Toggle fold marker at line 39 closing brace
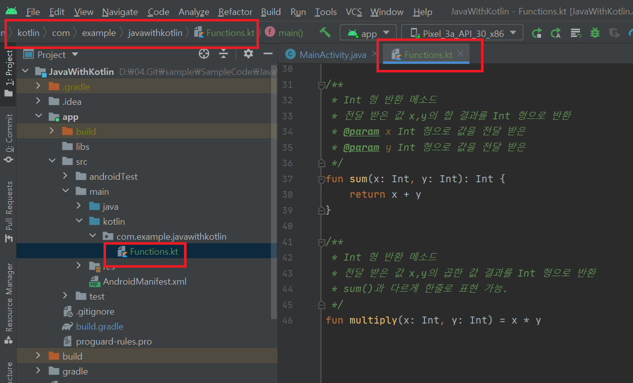This screenshot has height=383, width=633. [x=321, y=210]
